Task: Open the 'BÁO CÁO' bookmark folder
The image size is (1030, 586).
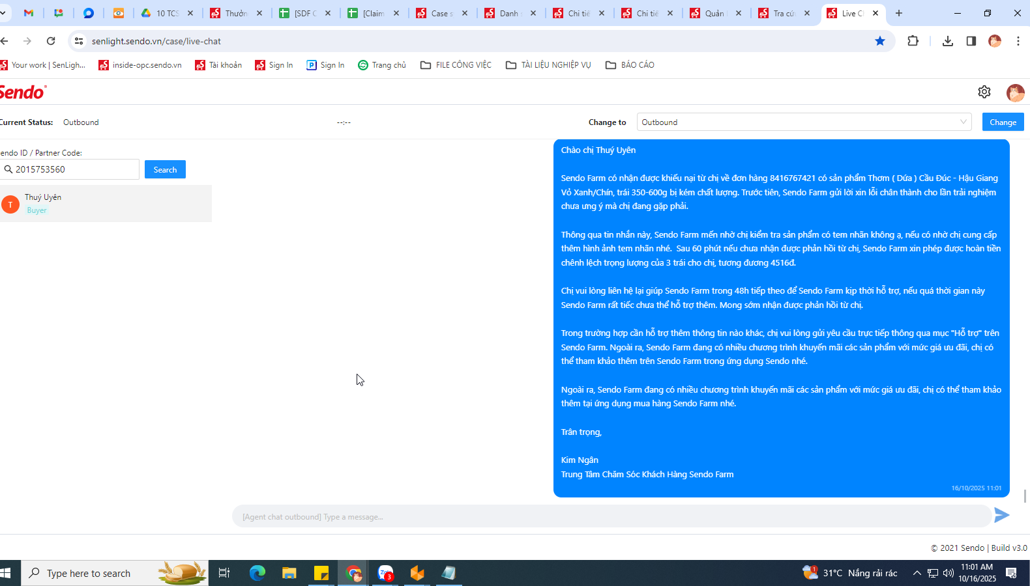Action: click(630, 65)
